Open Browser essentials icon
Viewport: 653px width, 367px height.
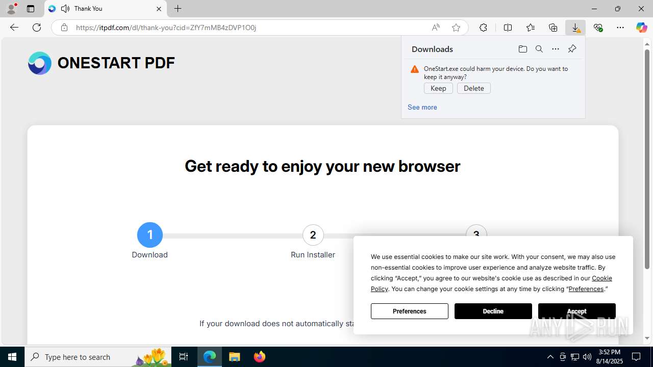(598, 28)
